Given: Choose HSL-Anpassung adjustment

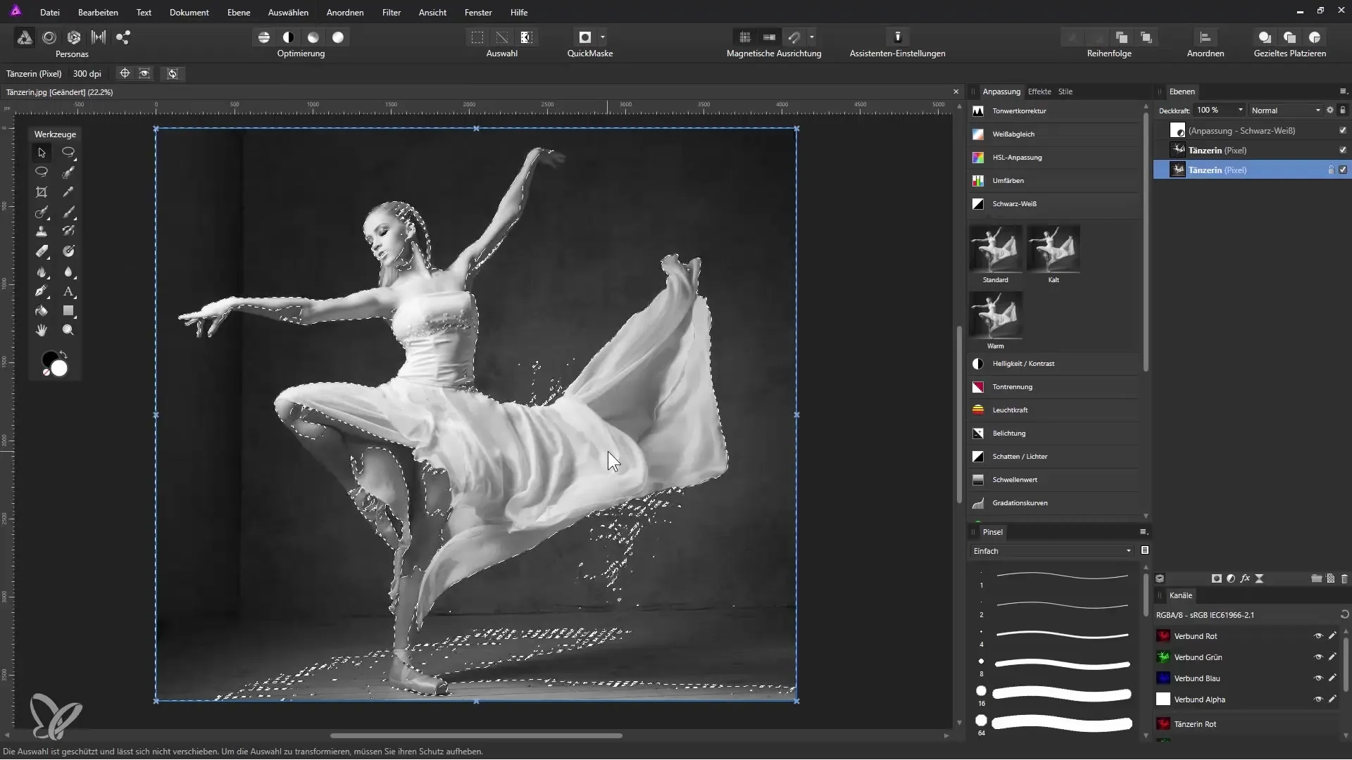Looking at the screenshot, I should [1054, 158].
